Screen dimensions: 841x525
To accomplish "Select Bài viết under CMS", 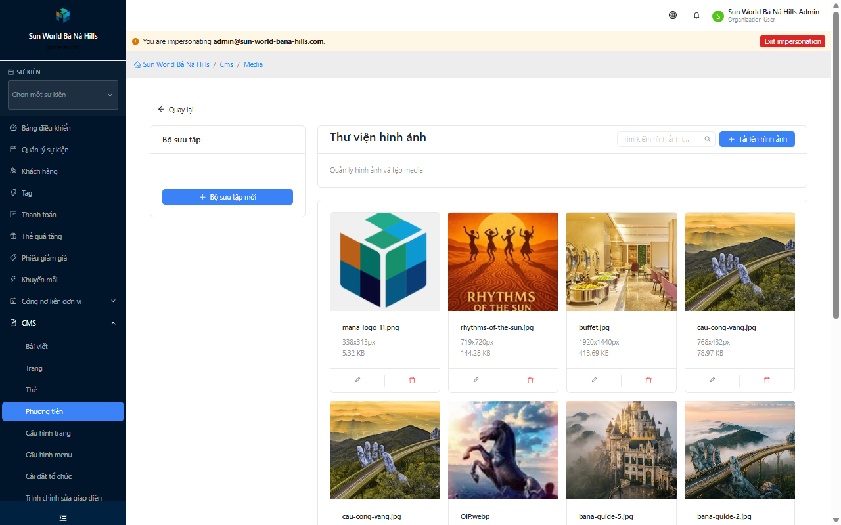I will click(x=63, y=346).
